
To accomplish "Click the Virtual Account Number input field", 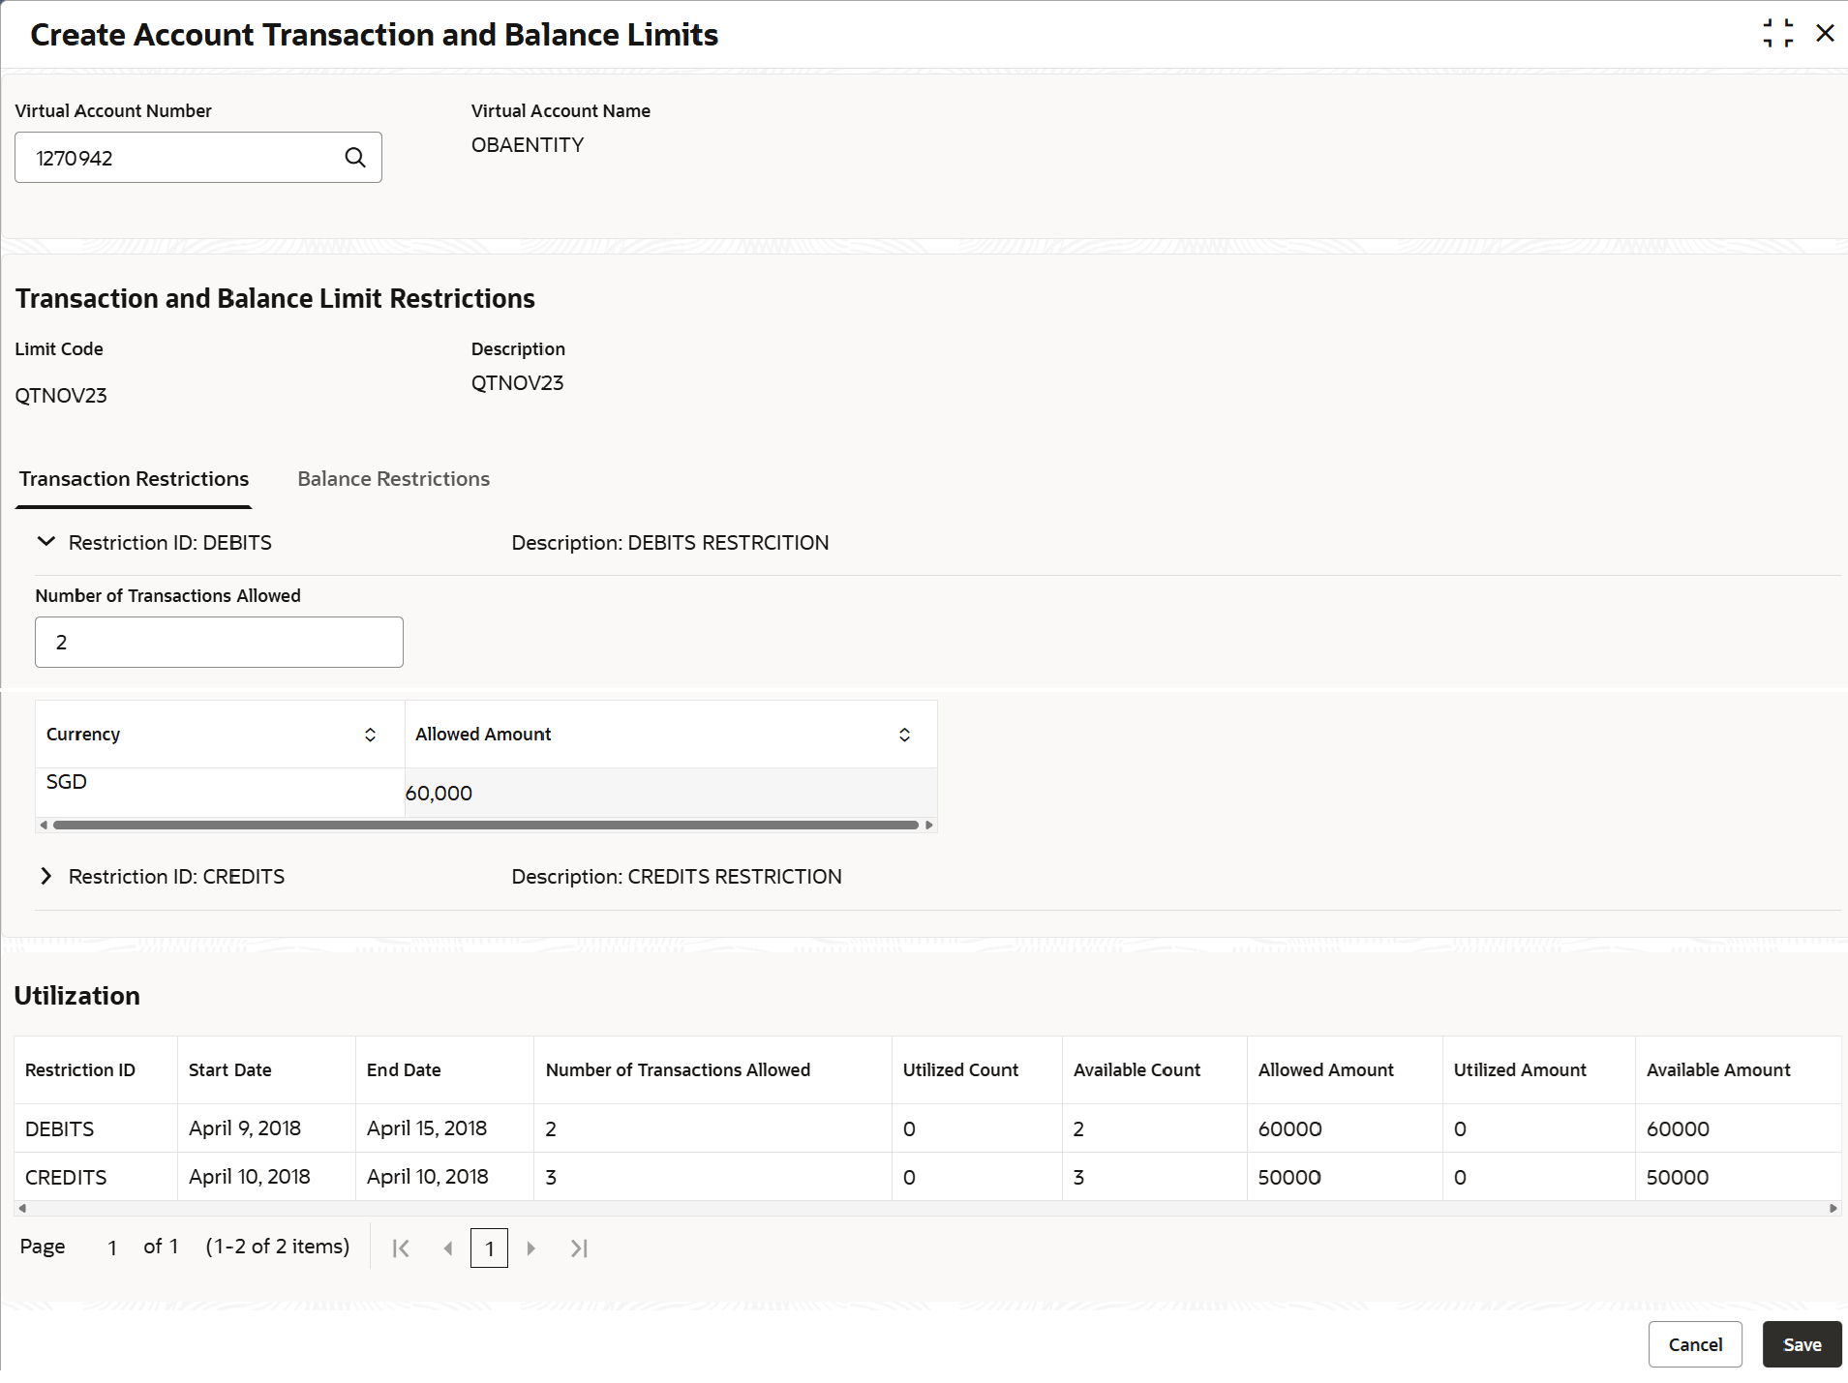I will click(197, 157).
